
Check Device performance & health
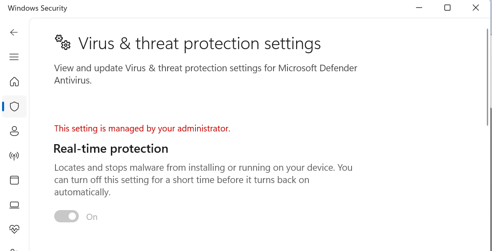14,229
